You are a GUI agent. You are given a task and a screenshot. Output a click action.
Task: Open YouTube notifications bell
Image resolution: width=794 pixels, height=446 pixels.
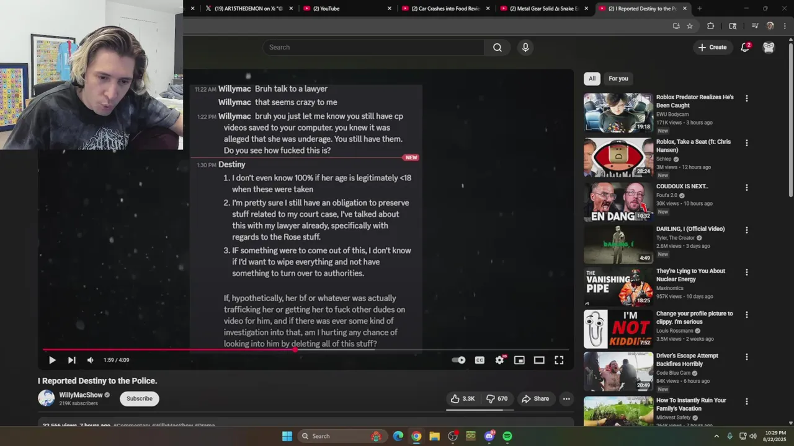(x=746, y=47)
